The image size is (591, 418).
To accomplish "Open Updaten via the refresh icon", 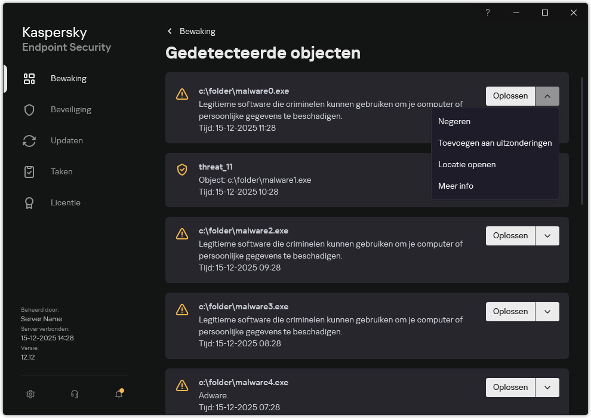I will 29,140.
